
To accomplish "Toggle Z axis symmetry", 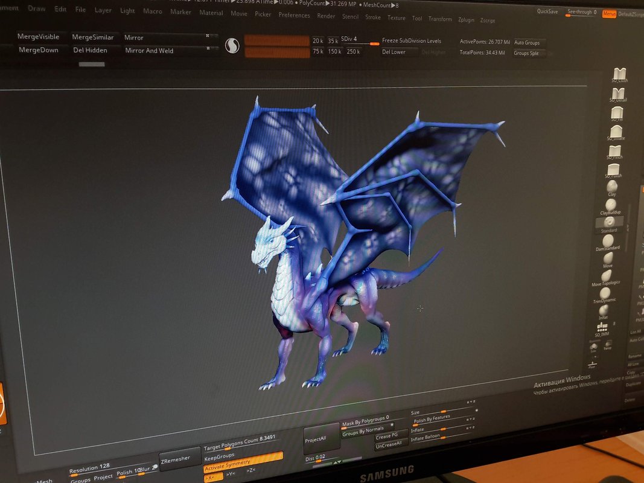I will 251,470.
